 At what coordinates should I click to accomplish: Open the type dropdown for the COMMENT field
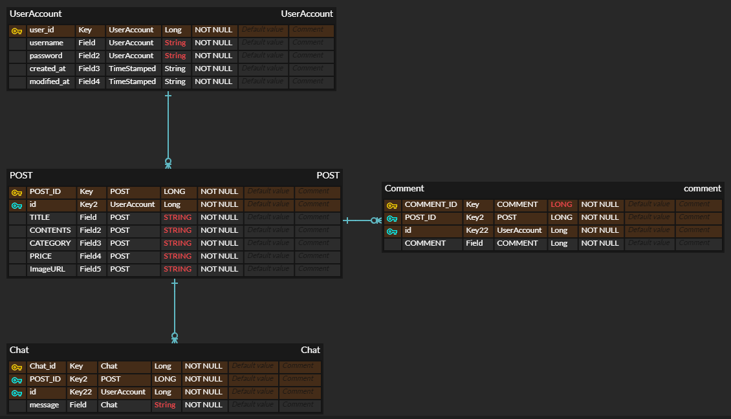coord(562,243)
